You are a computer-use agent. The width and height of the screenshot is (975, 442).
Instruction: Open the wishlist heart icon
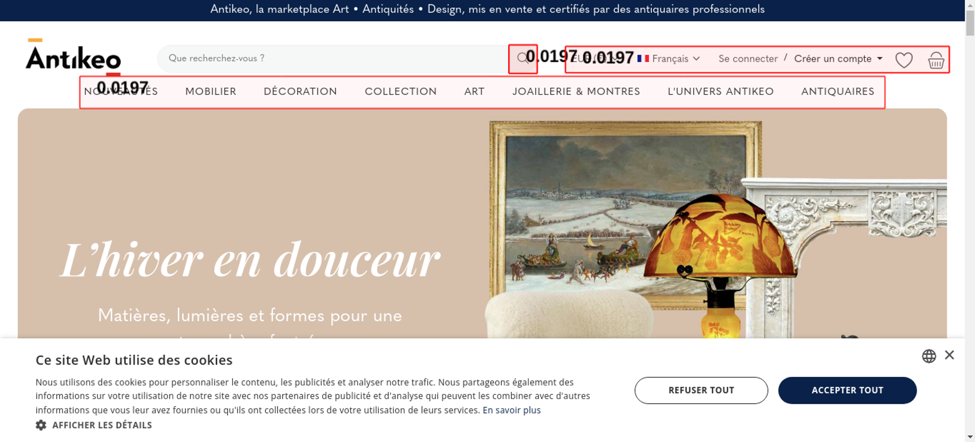(904, 60)
